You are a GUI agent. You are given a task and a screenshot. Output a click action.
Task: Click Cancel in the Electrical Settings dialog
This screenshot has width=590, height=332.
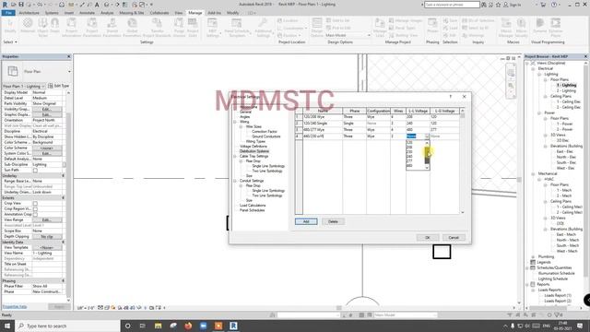pyautogui.click(x=454, y=238)
